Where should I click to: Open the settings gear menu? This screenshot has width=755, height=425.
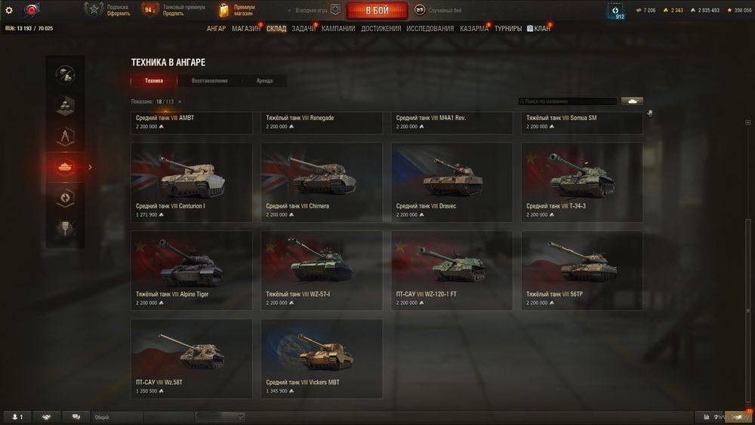tap(8, 10)
